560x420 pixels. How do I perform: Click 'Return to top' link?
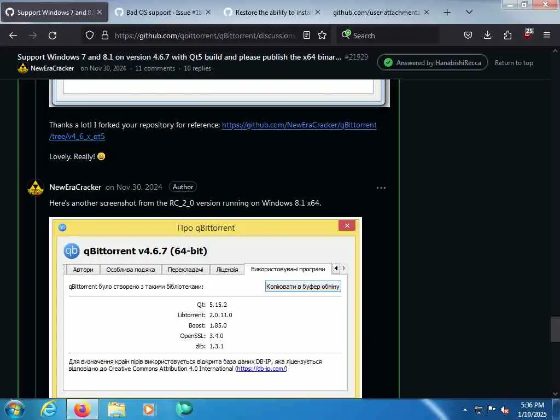click(514, 63)
